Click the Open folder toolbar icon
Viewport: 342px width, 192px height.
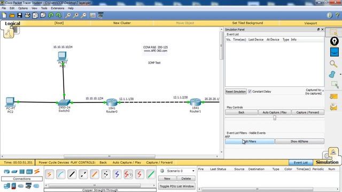12,15
